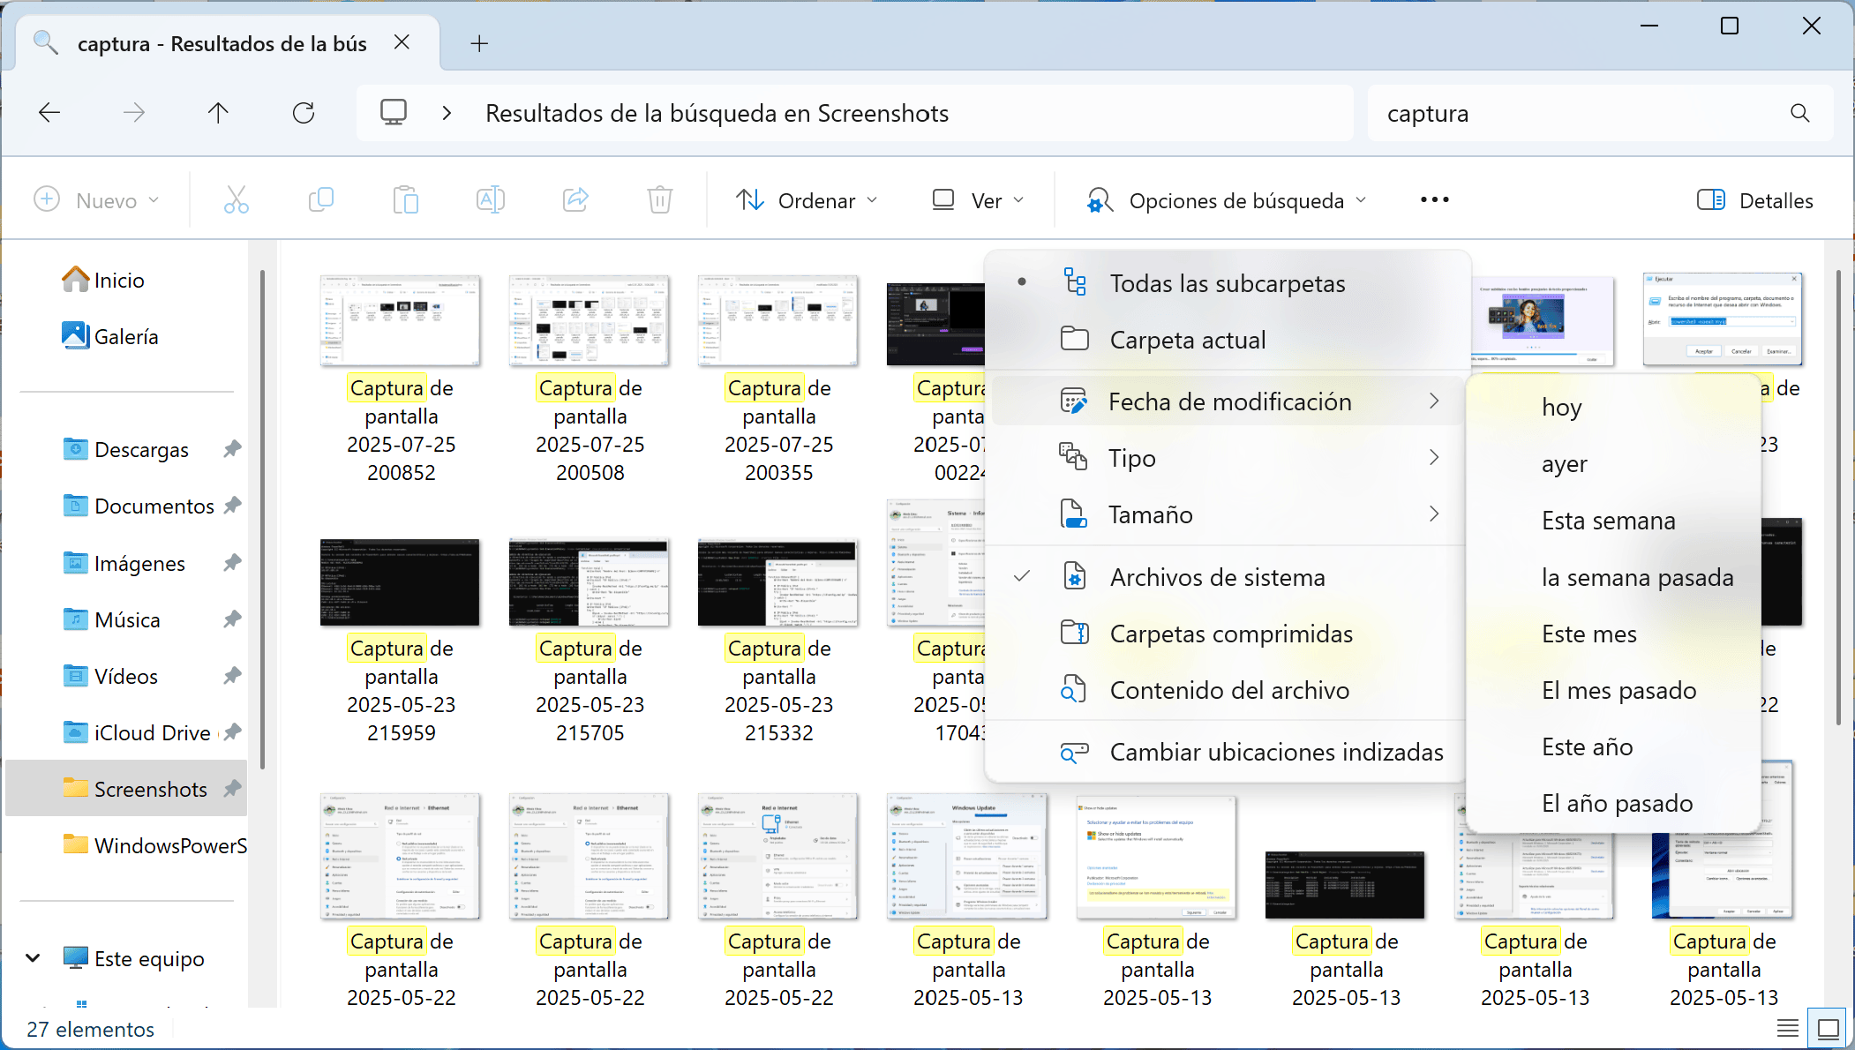Select the Rename icon in the toolbar
The height and width of the screenshot is (1050, 1855).
click(491, 199)
